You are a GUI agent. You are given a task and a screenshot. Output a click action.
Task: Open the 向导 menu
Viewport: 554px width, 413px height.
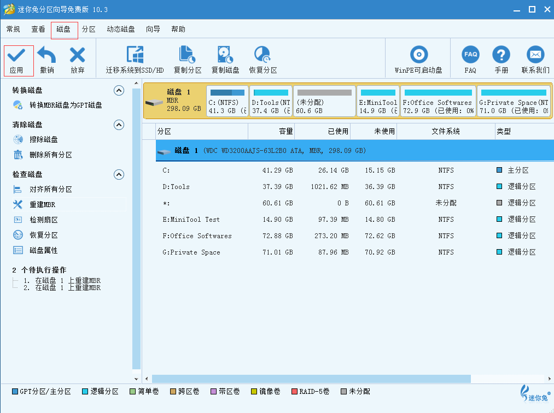pos(153,29)
